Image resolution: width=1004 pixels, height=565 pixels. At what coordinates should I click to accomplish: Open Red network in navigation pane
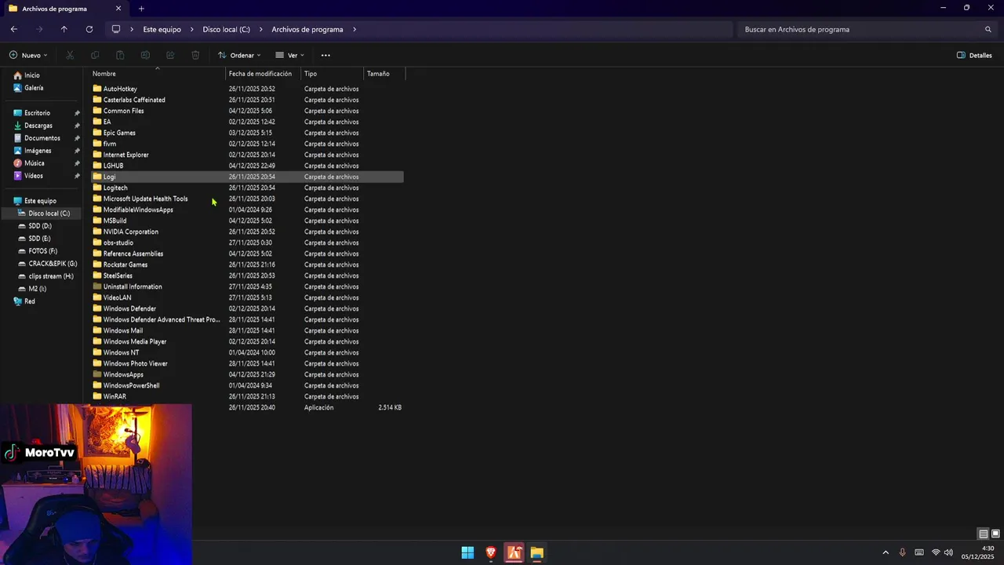click(x=29, y=301)
